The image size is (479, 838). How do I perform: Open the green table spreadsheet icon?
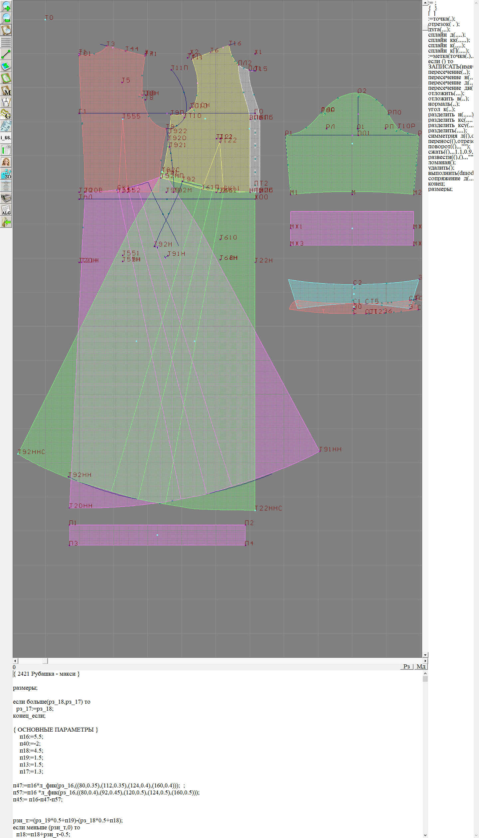click(6, 150)
